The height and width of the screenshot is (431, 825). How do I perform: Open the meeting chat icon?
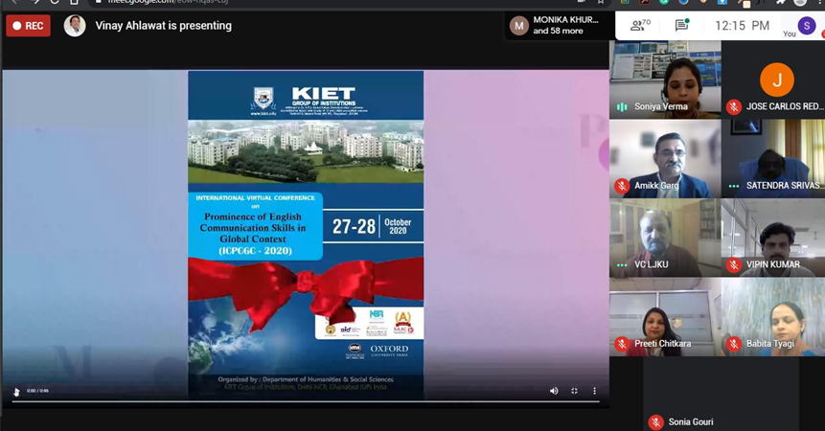coord(681,26)
